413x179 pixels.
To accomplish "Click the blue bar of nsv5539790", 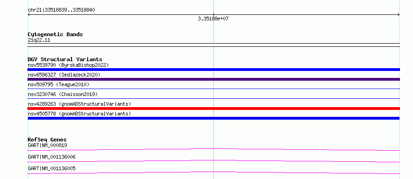I will [x=213, y=70].
